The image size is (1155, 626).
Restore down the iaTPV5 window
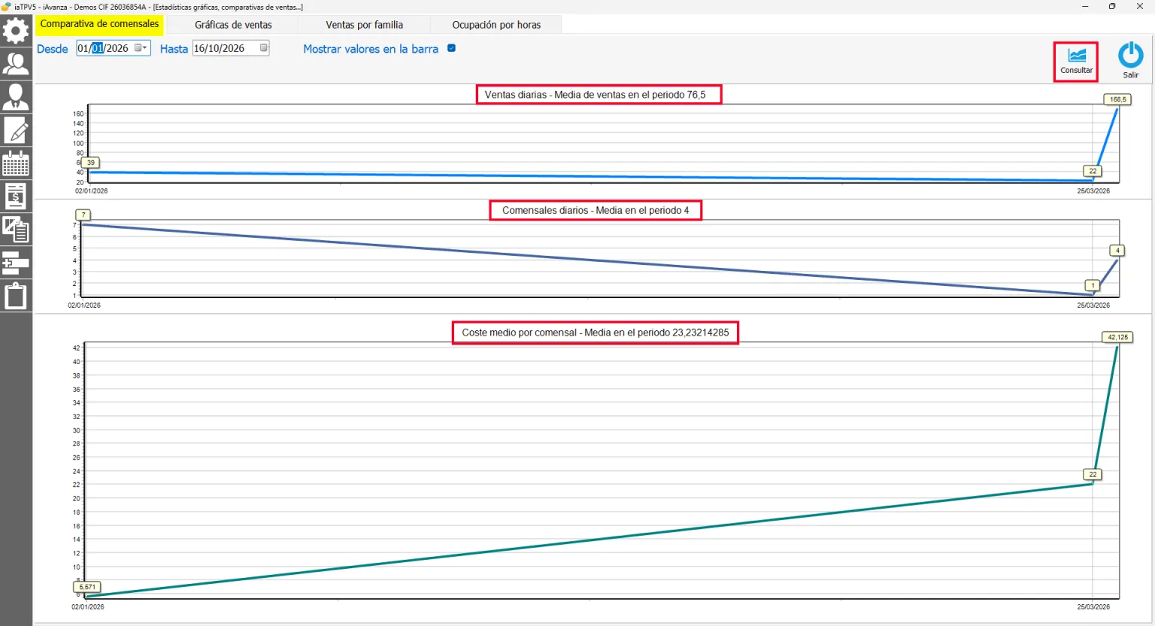point(1112,7)
